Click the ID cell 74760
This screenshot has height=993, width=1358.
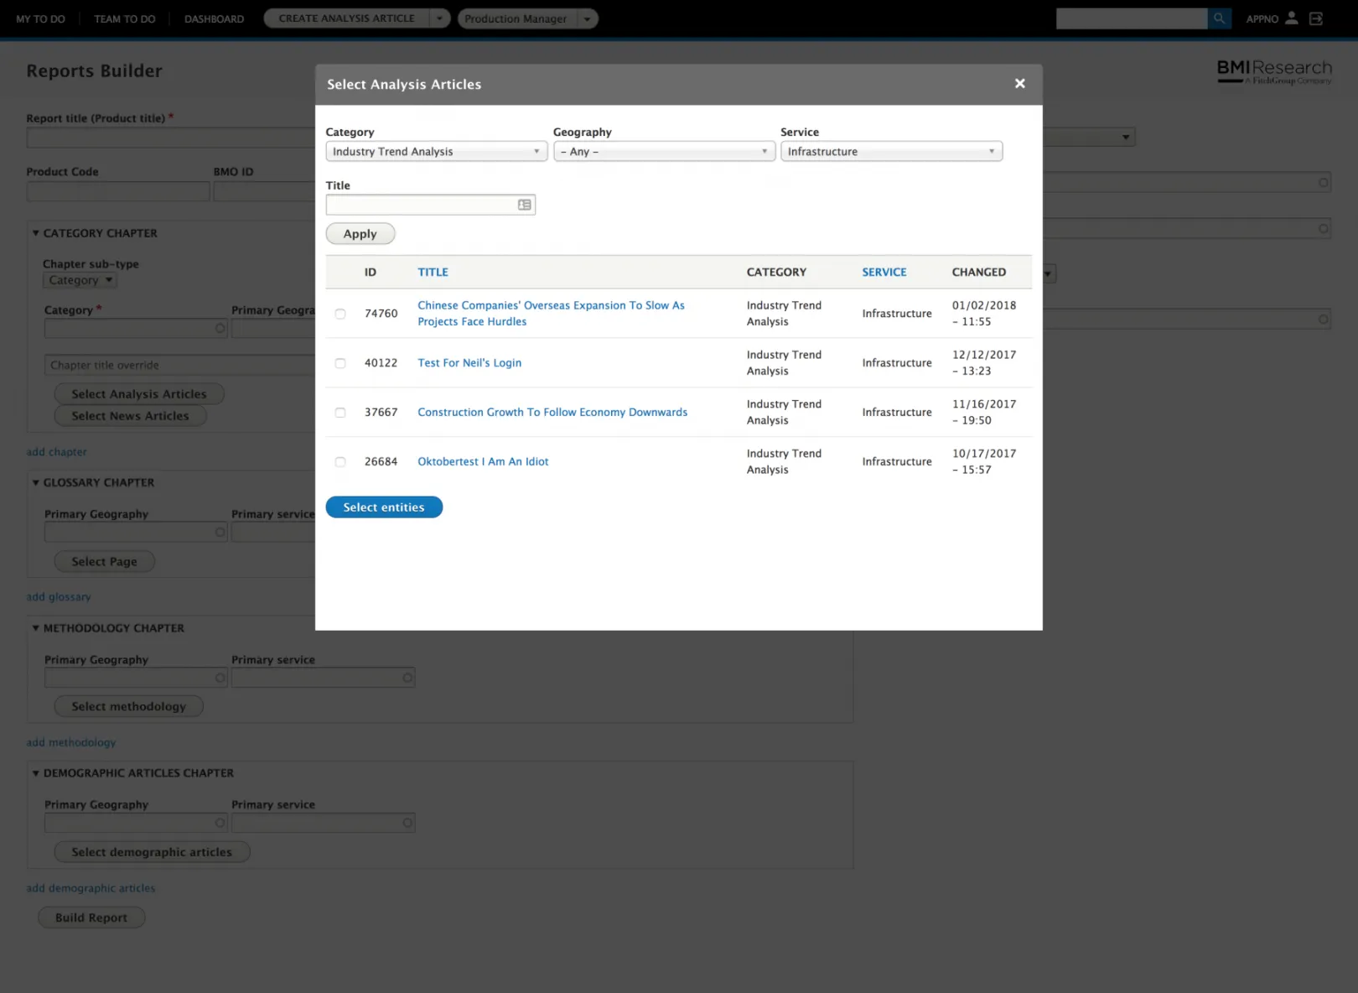(381, 314)
